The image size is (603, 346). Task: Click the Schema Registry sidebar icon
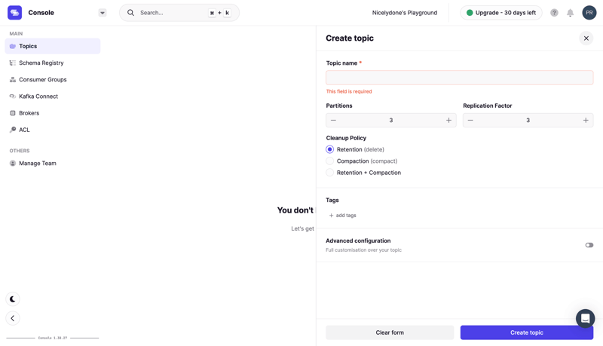point(13,63)
